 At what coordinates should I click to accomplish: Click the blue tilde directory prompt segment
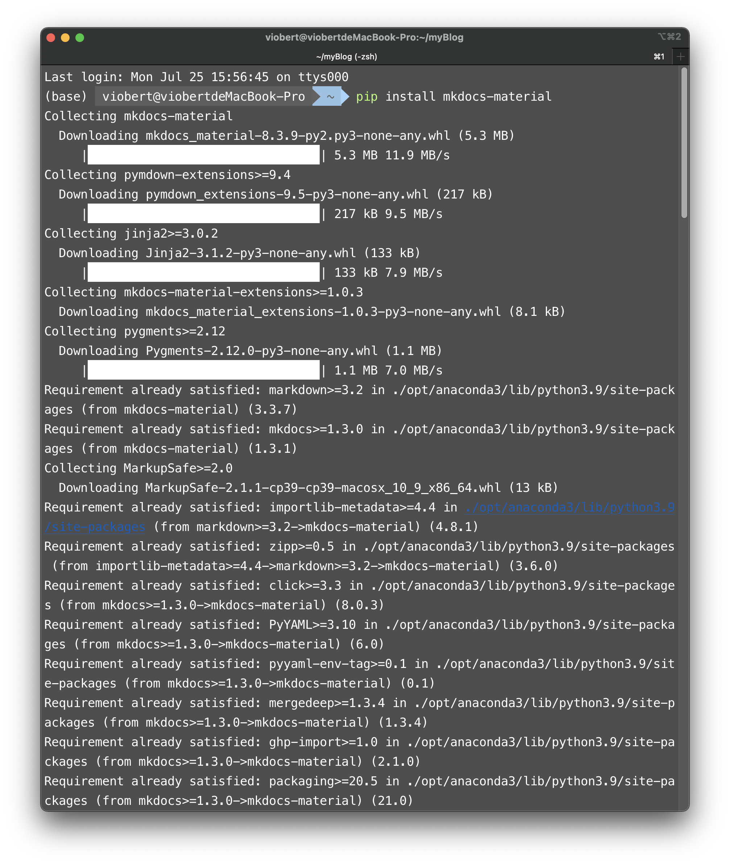(x=330, y=96)
